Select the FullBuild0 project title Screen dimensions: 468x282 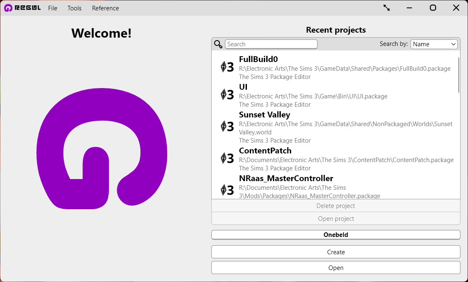pyautogui.click(x=258, y=59)
